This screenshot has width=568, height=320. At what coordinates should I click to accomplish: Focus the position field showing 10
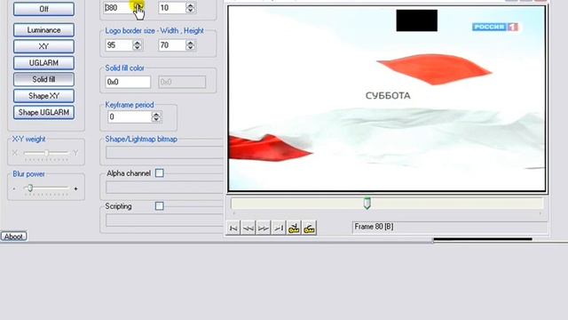(172, 8)
